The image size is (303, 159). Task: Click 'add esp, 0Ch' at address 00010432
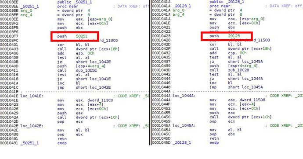(228, 53)
